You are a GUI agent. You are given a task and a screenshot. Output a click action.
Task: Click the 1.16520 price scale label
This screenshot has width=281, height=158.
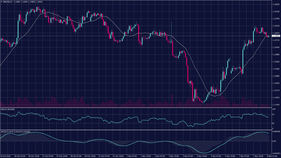[275, 4]
